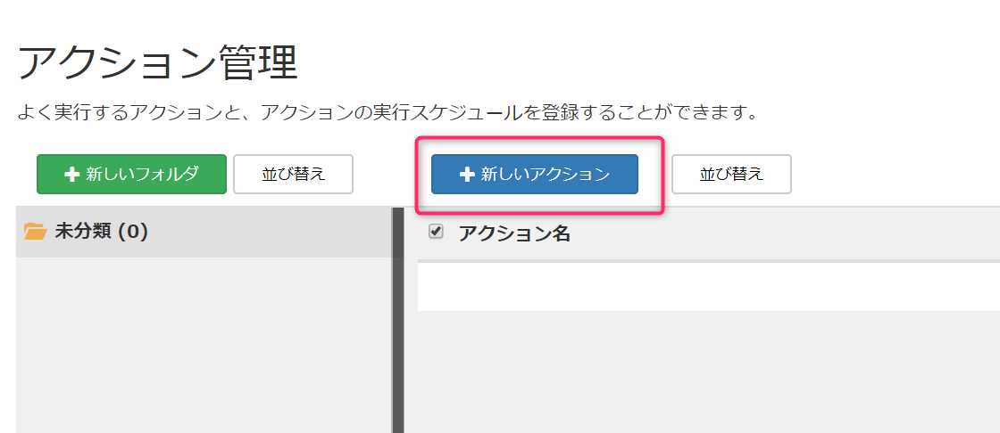Click the empty white row in action list

709,287
